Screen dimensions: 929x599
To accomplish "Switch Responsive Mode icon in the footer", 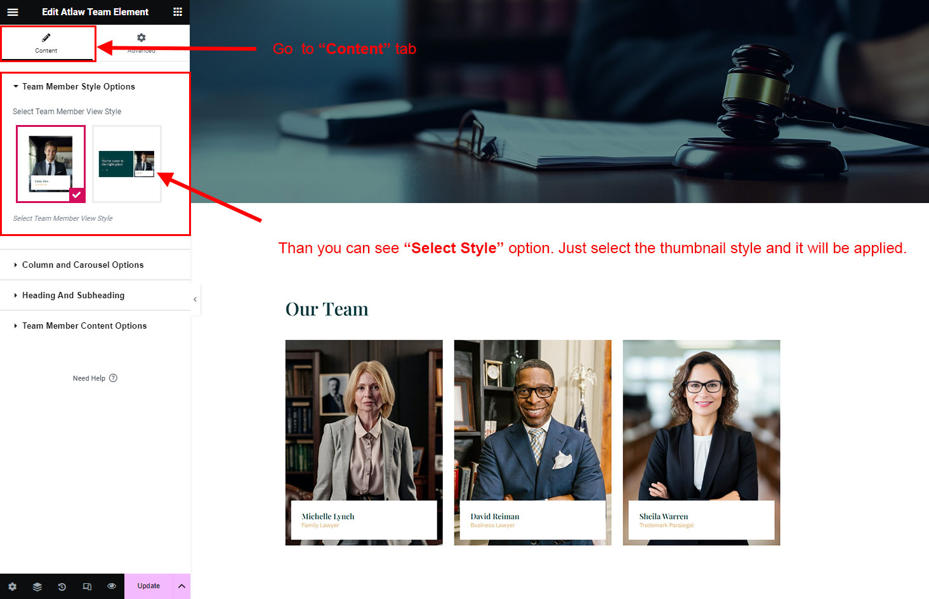I will 87,586.
